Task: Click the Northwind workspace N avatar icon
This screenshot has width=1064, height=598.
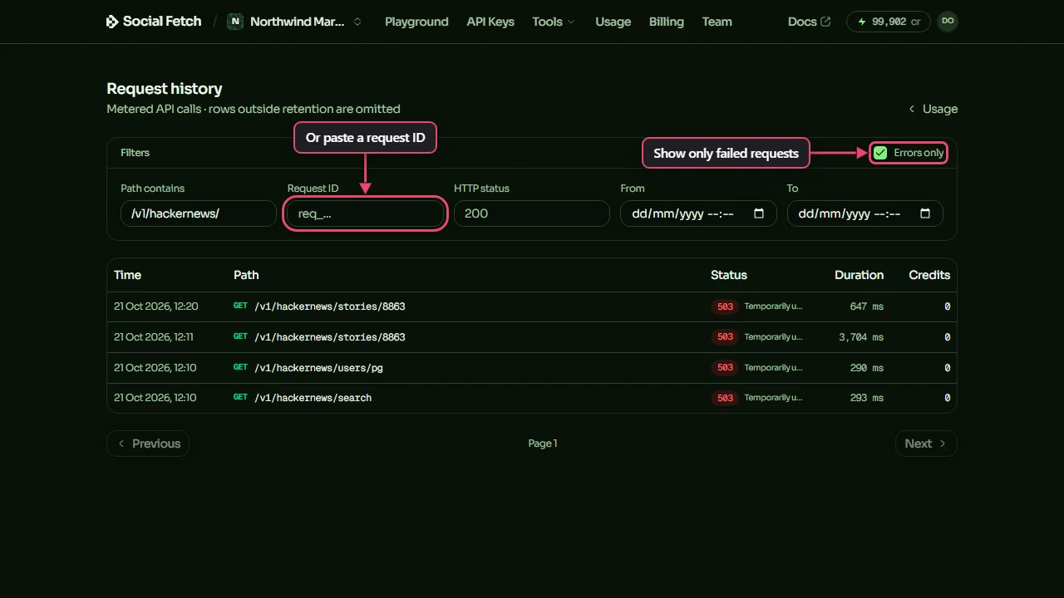Action: [235, 22]
